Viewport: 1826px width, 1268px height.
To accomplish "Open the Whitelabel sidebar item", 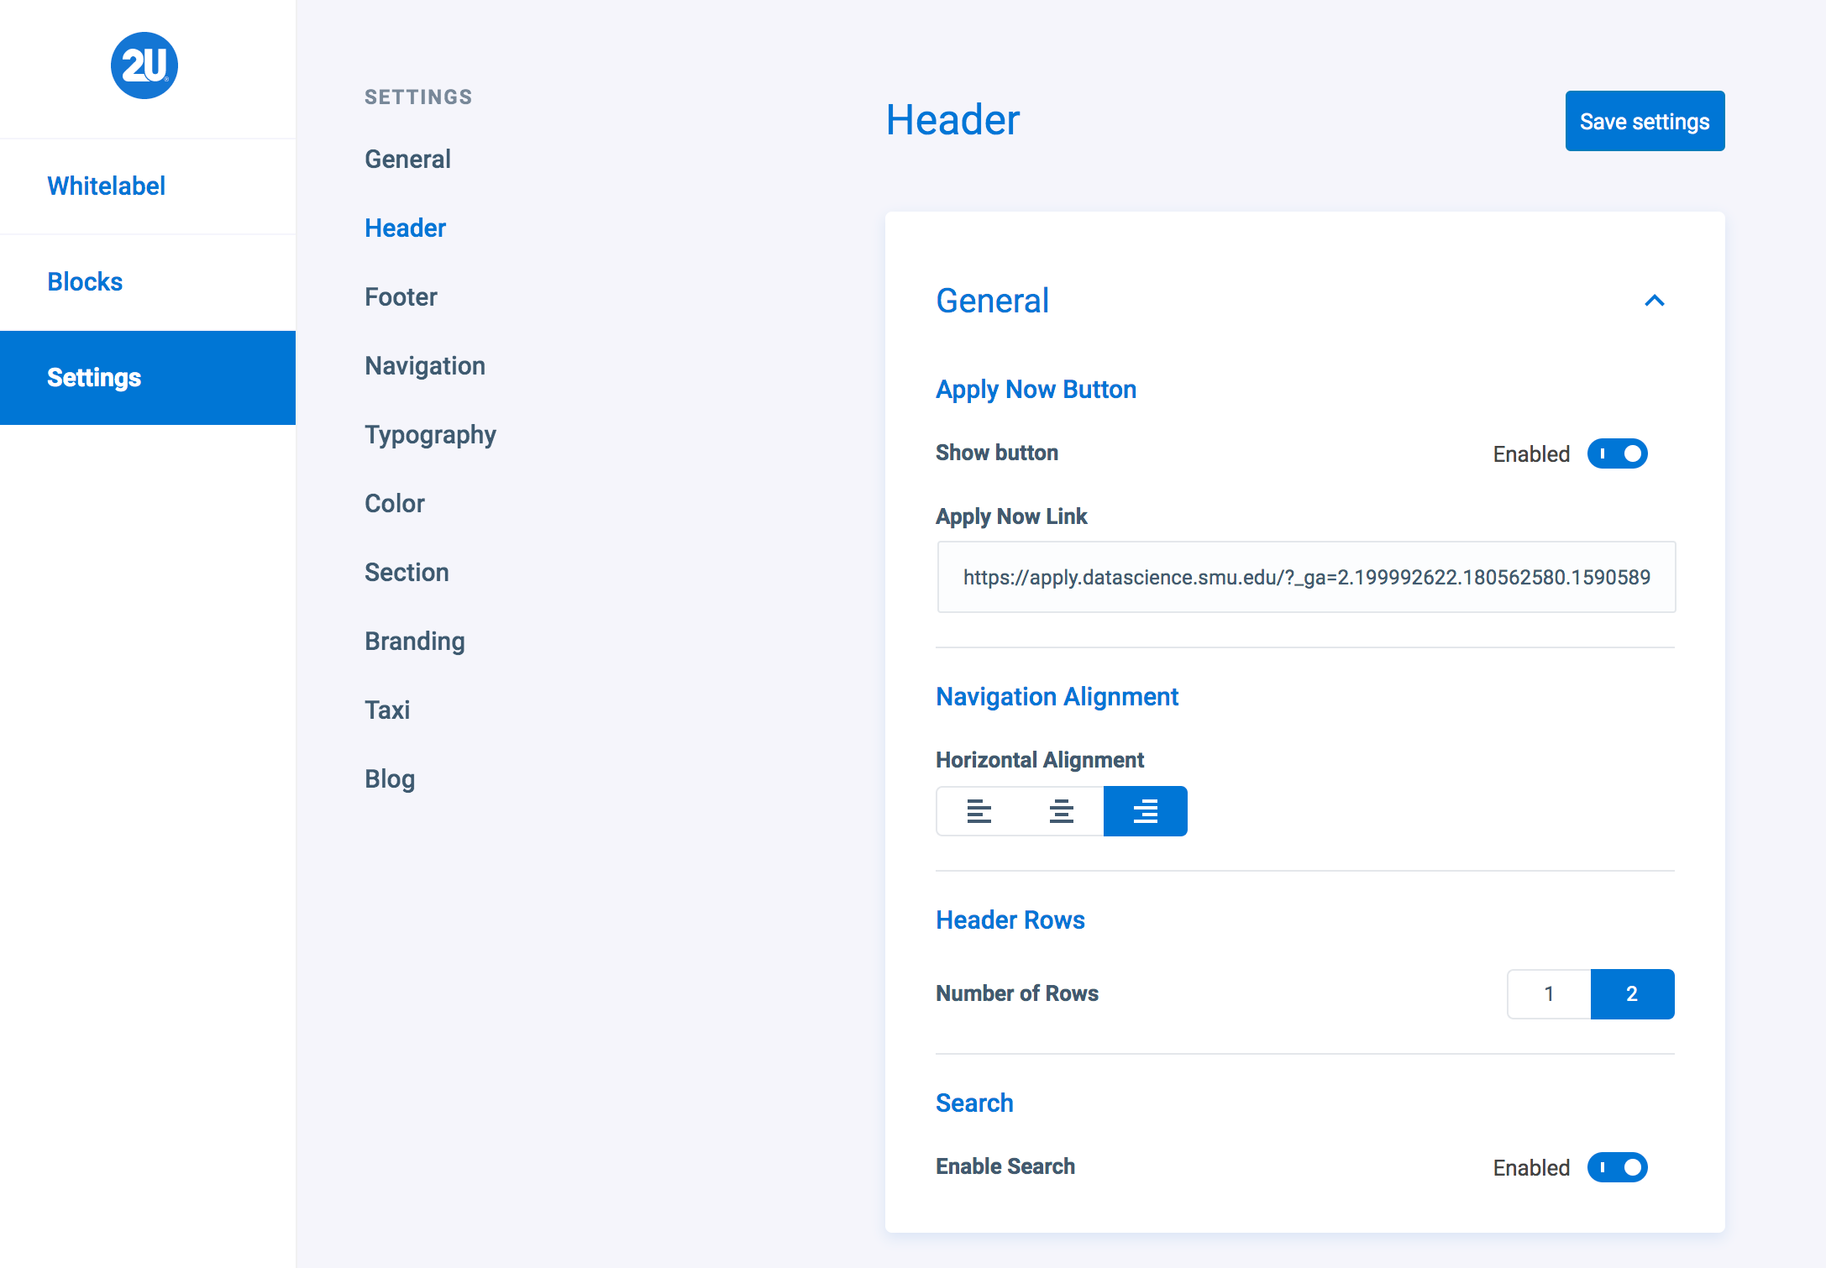I will [x=106, y=186].
